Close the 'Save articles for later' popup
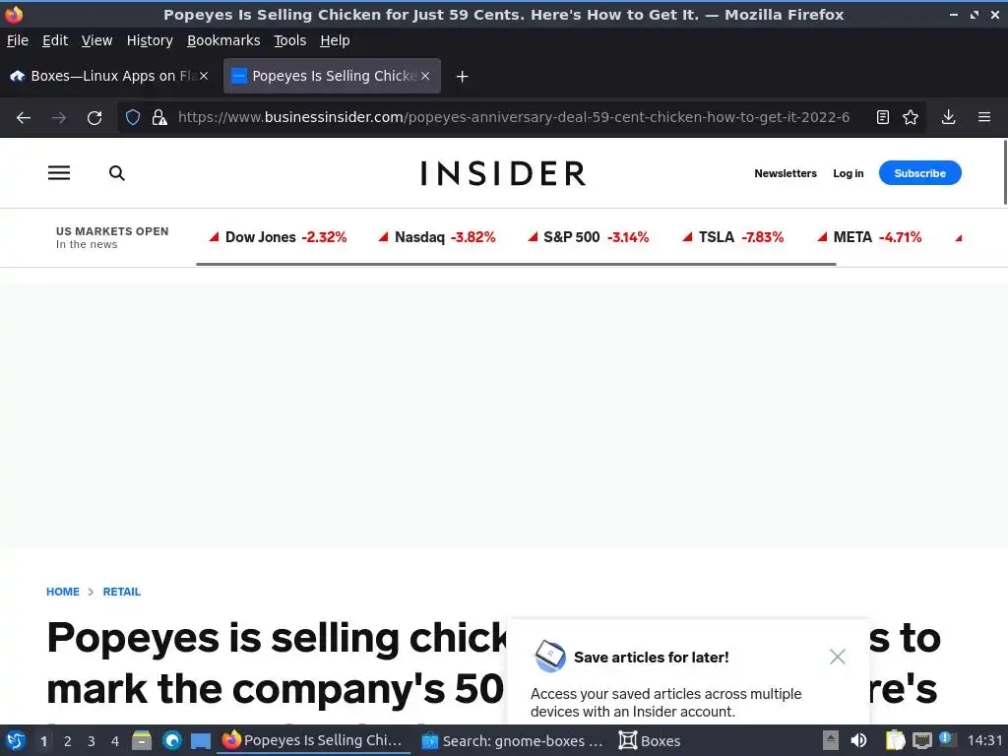The width and height of the screenshot is (1008, 756). point(837,657)
